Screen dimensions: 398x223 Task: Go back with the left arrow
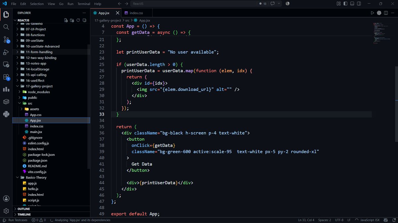tap(119, 4)
